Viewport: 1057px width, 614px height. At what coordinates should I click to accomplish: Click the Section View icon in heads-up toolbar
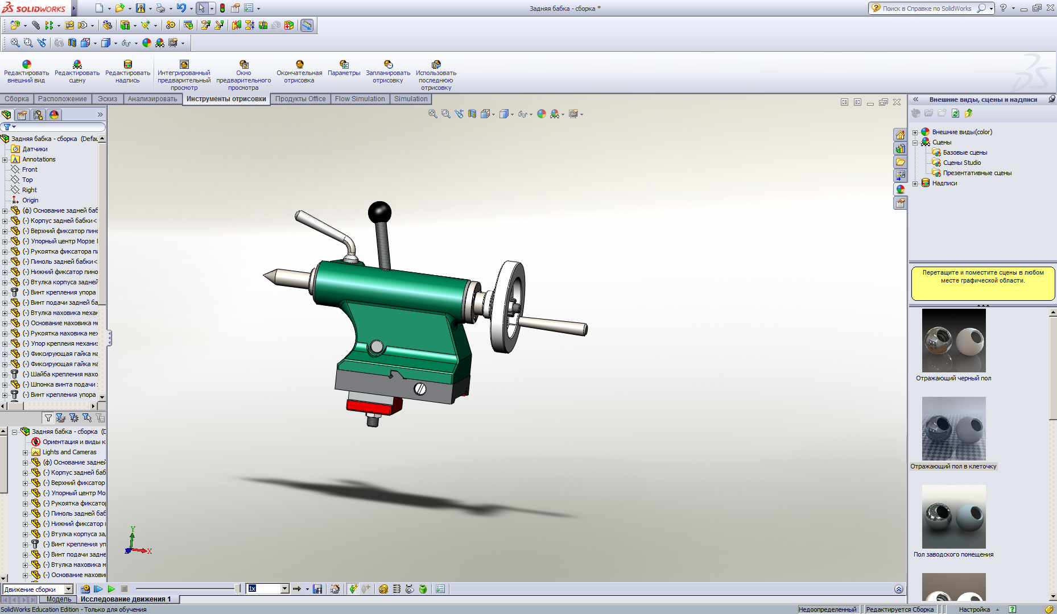pos(472,114)
